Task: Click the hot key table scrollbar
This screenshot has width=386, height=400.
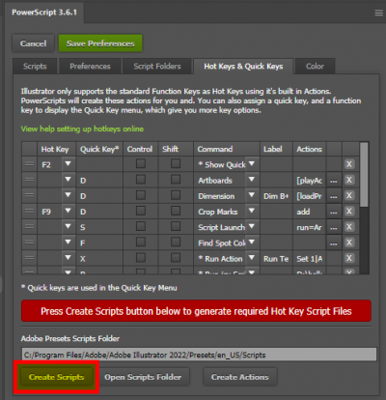Action: pos(364,175)
